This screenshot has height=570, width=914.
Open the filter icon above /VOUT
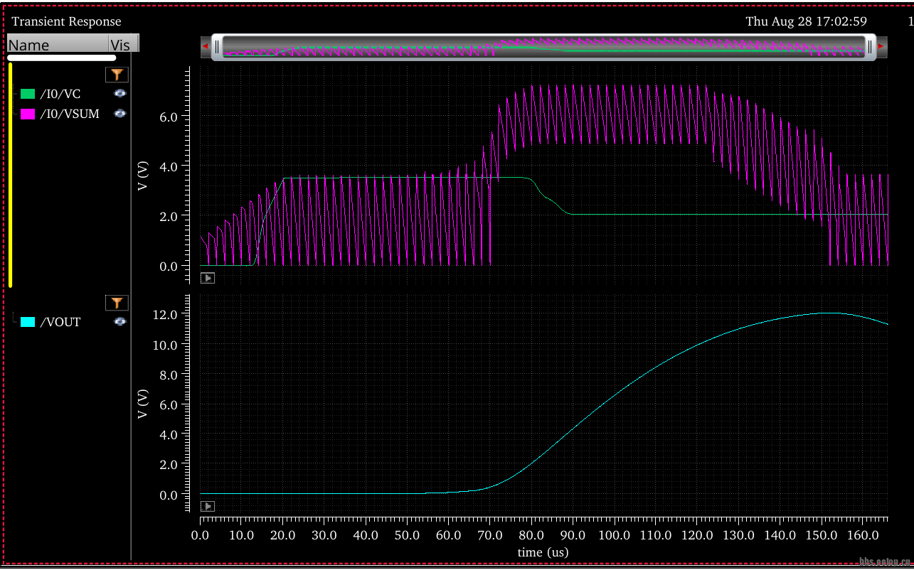[x=117, y=303]
